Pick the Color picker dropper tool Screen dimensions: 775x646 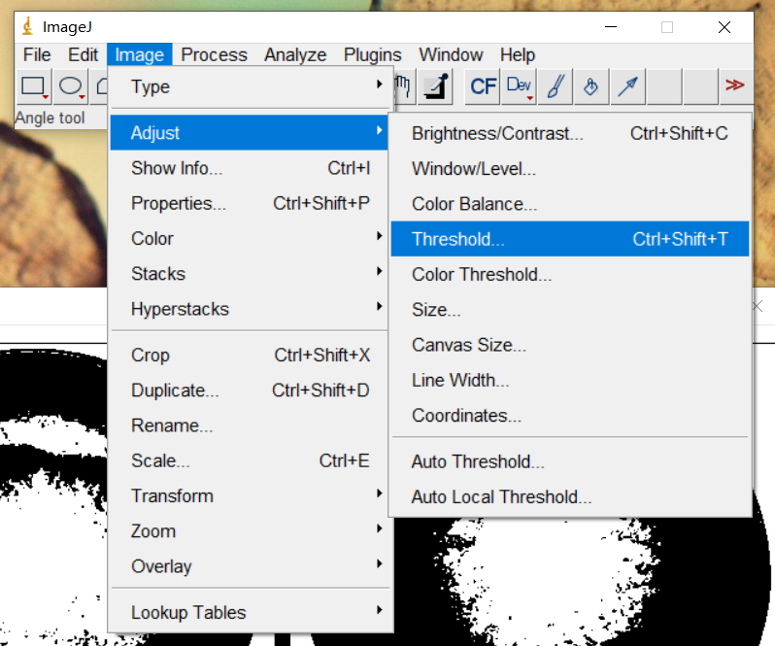[436, 87]
